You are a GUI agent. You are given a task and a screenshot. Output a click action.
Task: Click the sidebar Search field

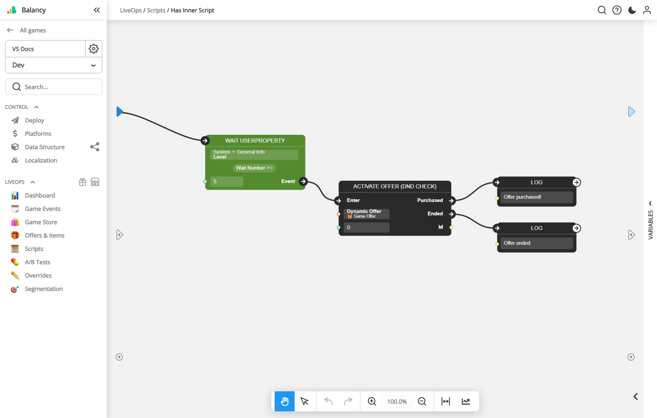pyautogui.click(x=53, y=87)
